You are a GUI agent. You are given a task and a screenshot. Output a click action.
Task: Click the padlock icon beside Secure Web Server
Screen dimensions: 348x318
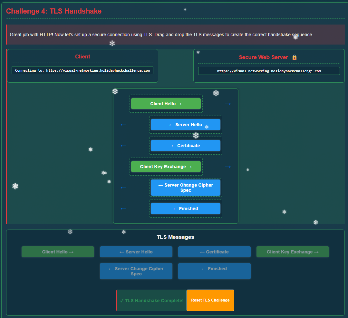[x=294, y=57]
